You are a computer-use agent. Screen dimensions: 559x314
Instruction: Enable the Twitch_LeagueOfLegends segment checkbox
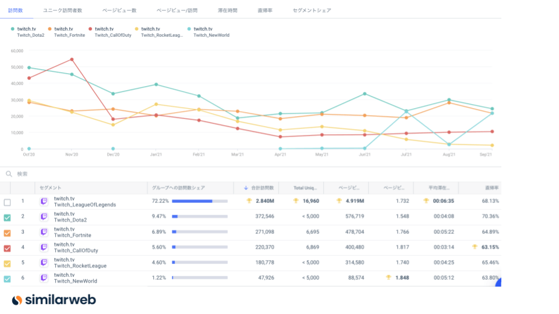pyautogui.click(x=7, y=202)
